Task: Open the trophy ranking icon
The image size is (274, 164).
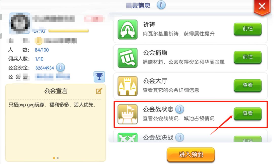Action: [99, 77]
